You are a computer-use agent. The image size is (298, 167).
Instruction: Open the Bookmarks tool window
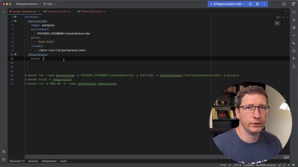(294, 66)
